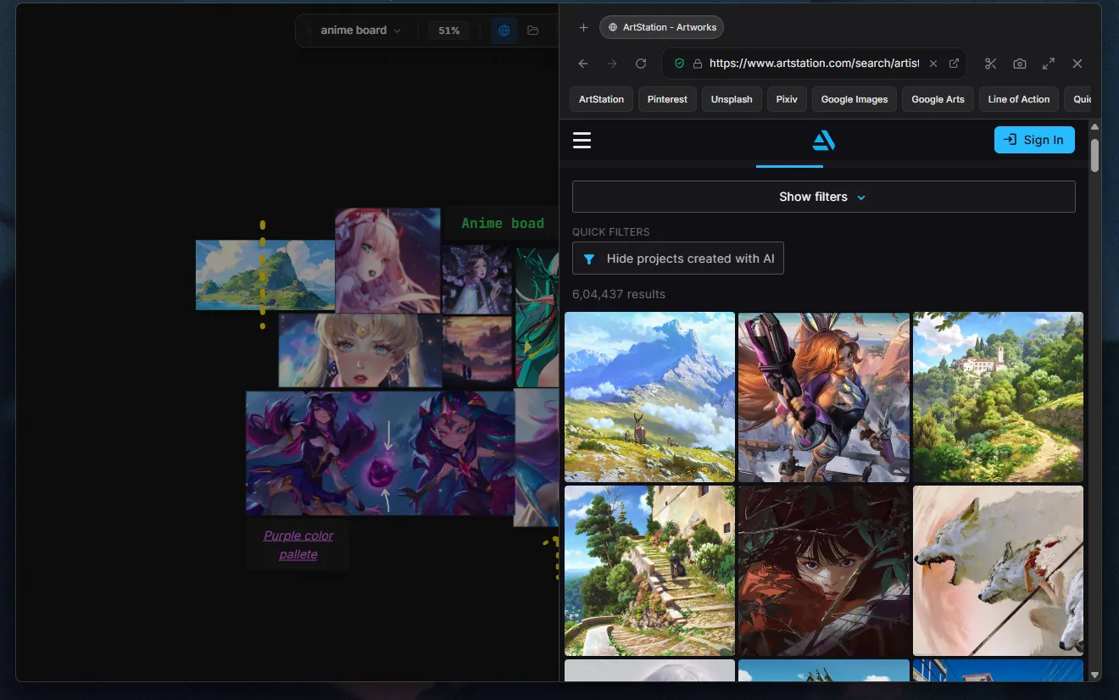Image resolution: width=1119 pixels, height=700 pixels.
Task: Select the pink-haired girl image on board
Action: (x=388, y=260)
